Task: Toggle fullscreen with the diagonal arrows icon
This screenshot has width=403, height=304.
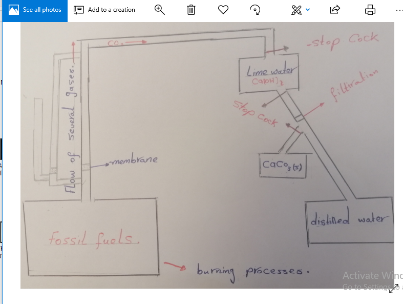Action: [x=394, y=288]
